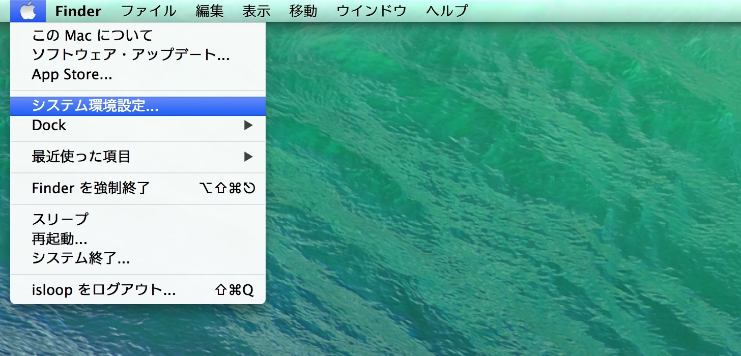Choose ソフトウェア・アップデート...
The image size is (741, 356).
(x=138, y=55)
